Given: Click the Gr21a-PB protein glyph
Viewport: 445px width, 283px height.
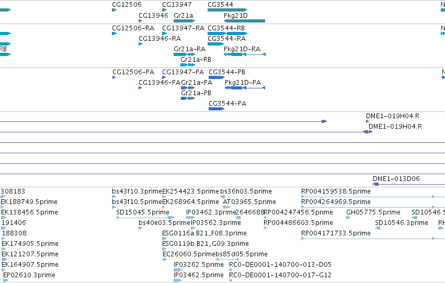Looking at the screenshot, I should point(188,98).
